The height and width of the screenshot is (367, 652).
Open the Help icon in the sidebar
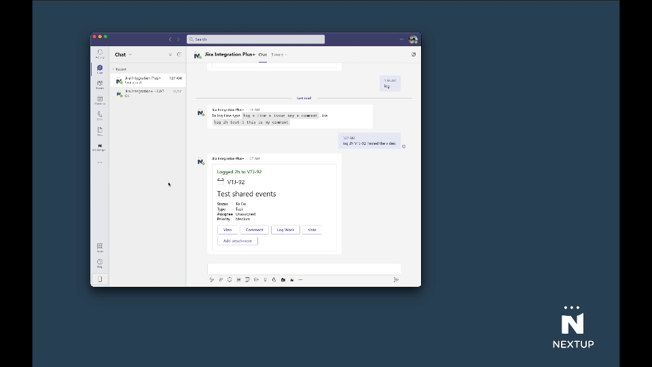pyautogui.click(x=100, y=264)
